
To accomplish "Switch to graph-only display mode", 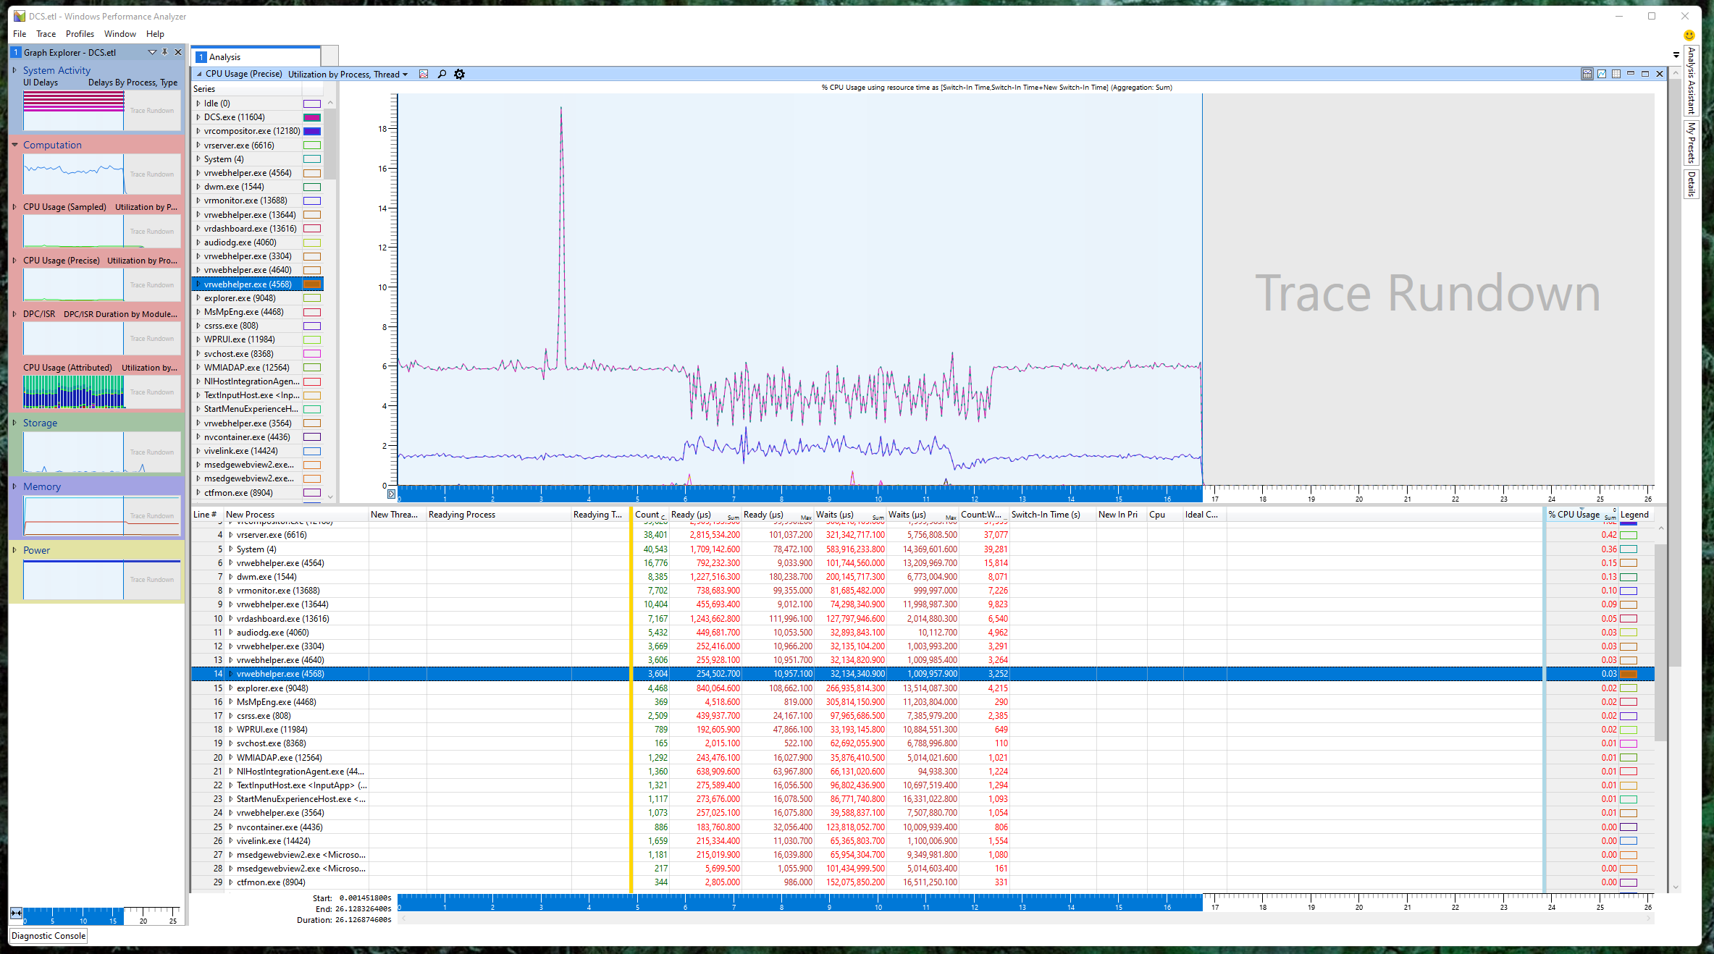I will pyautogui.click(x=1602, y=74).
